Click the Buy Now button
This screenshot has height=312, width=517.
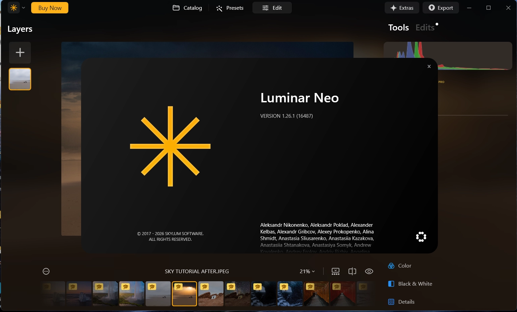pos(50,8)
